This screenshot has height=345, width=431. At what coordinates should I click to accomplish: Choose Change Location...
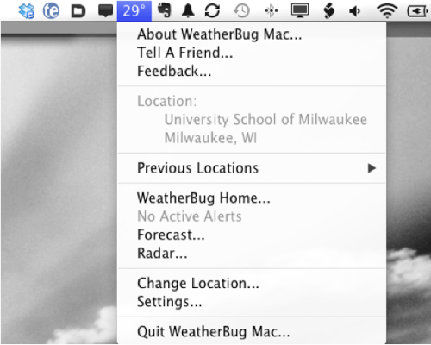coord(252,283)
